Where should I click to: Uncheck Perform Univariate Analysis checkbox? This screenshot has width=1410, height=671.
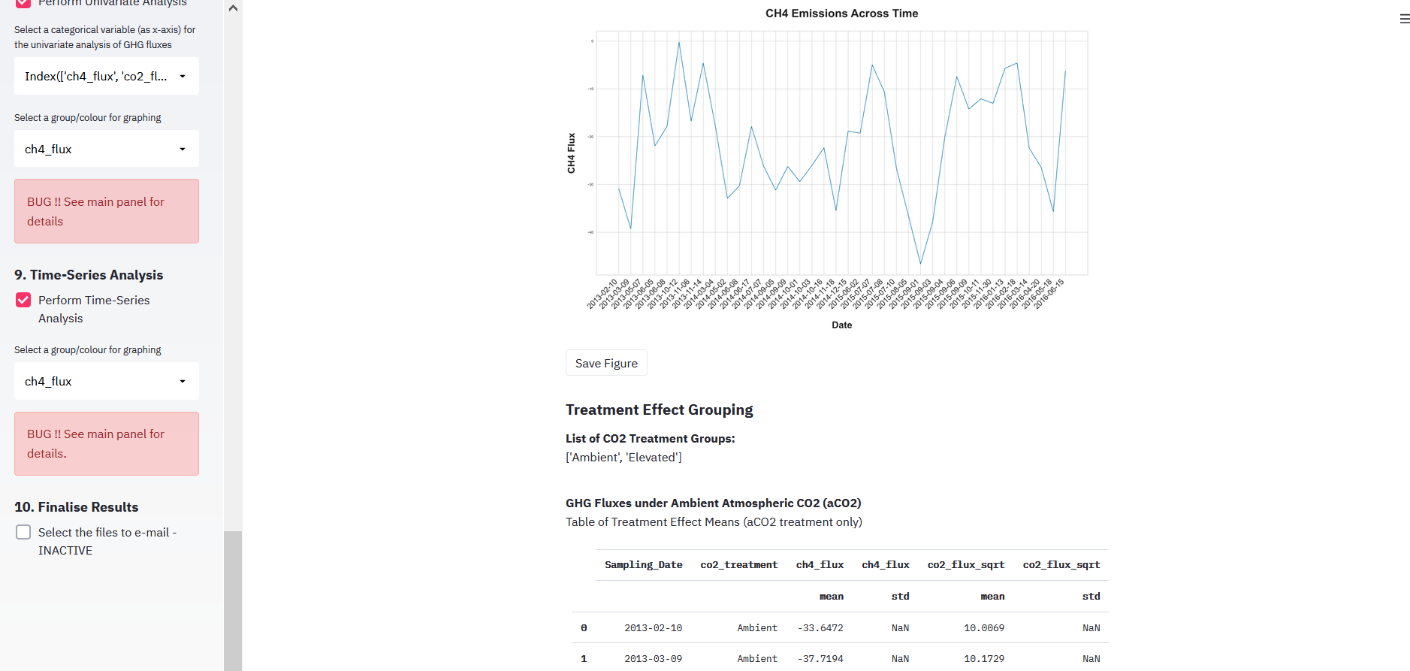tap(23, 2)
